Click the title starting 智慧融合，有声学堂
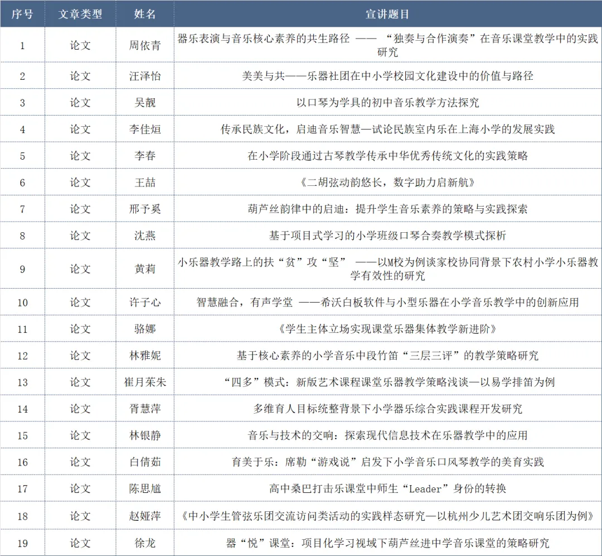 pos(387,302)
